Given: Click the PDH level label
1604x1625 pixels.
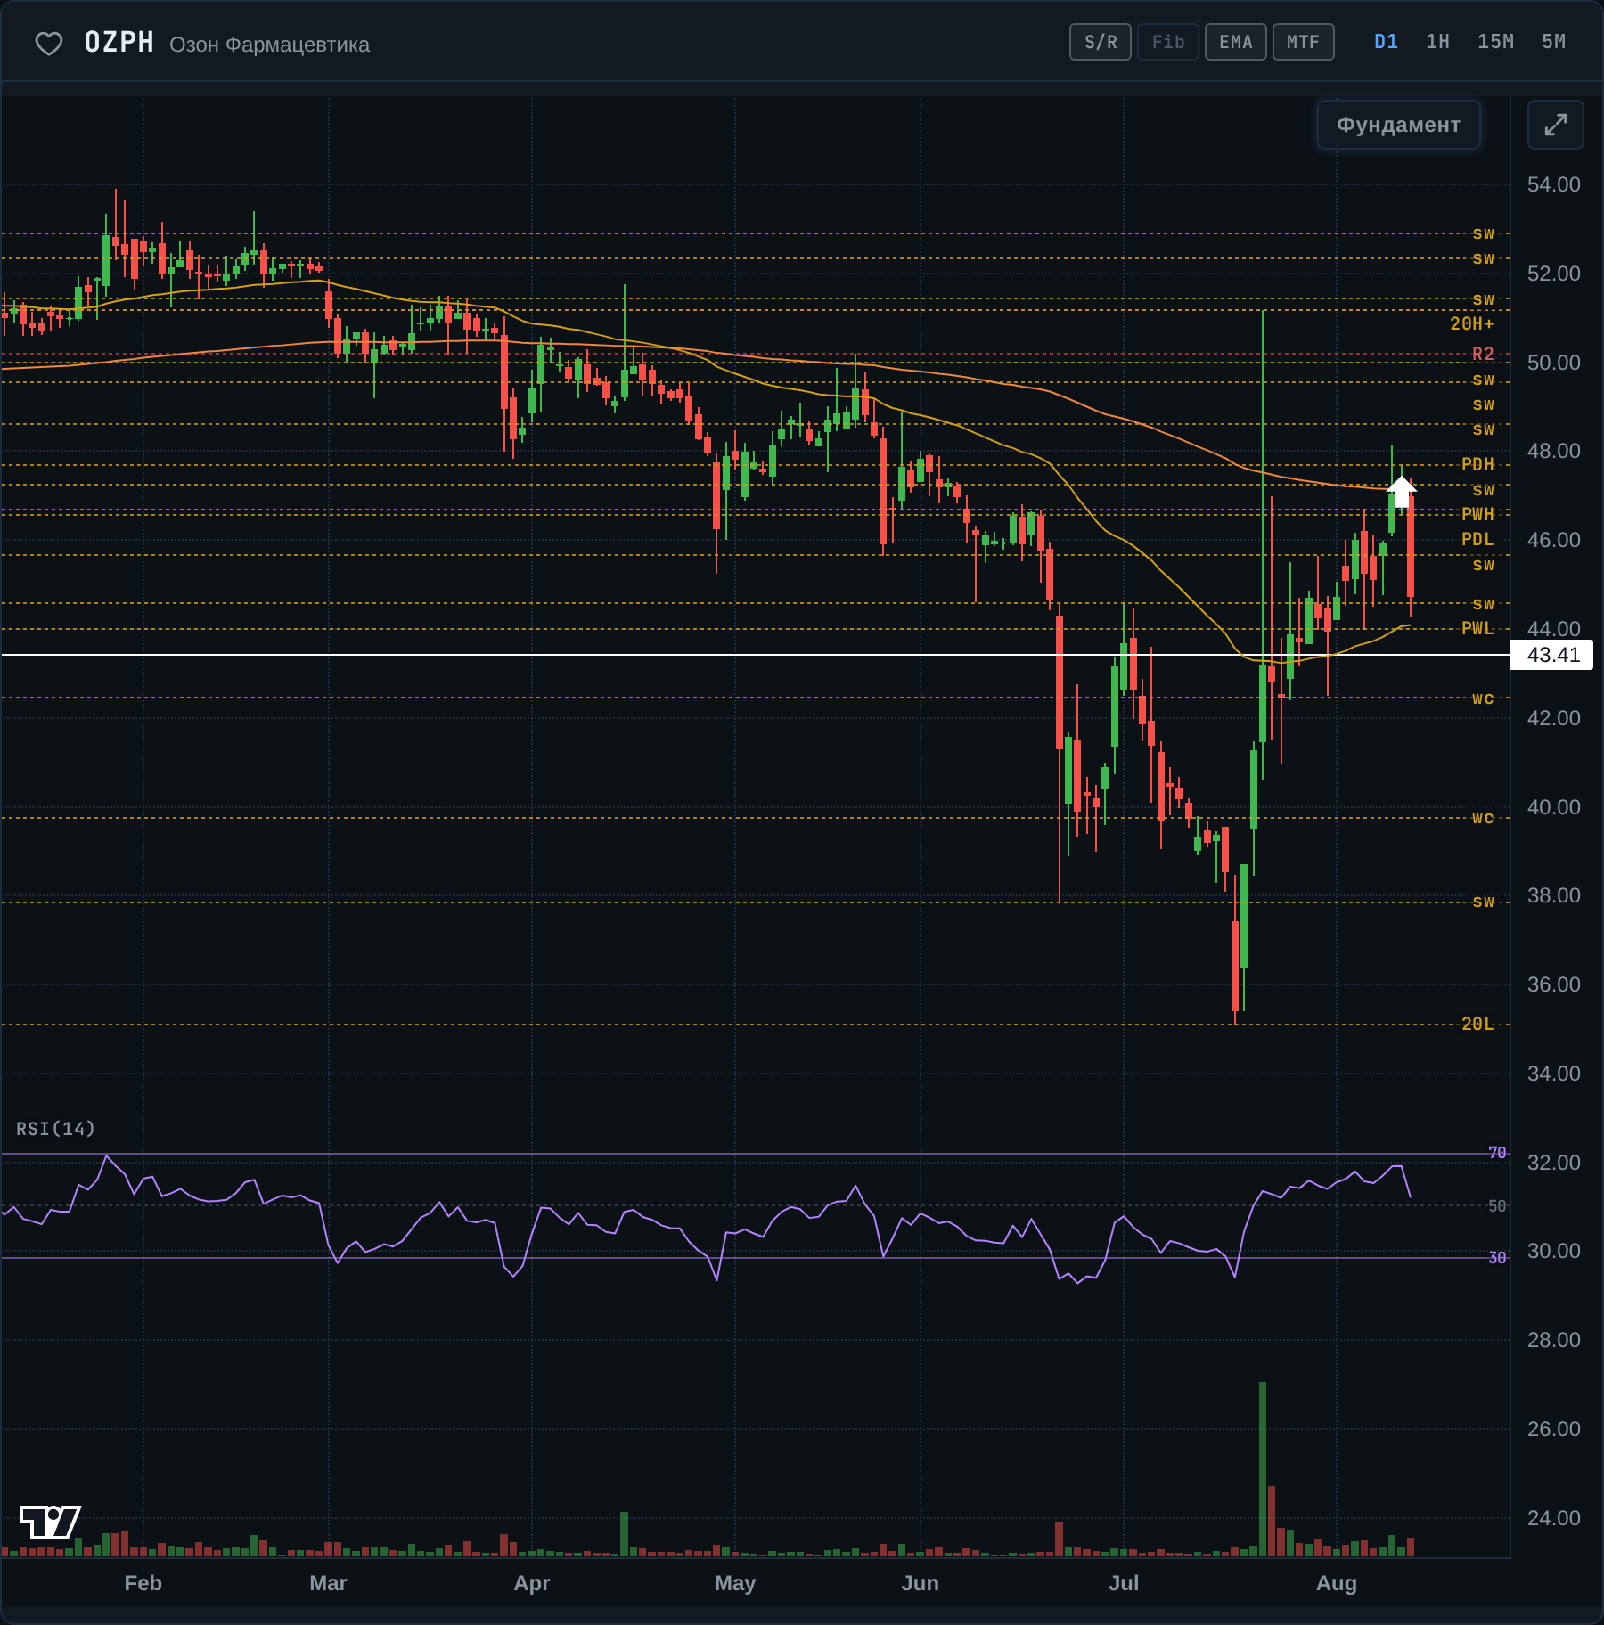Looking at the screenshot, I should click(x=1477, y=464).
